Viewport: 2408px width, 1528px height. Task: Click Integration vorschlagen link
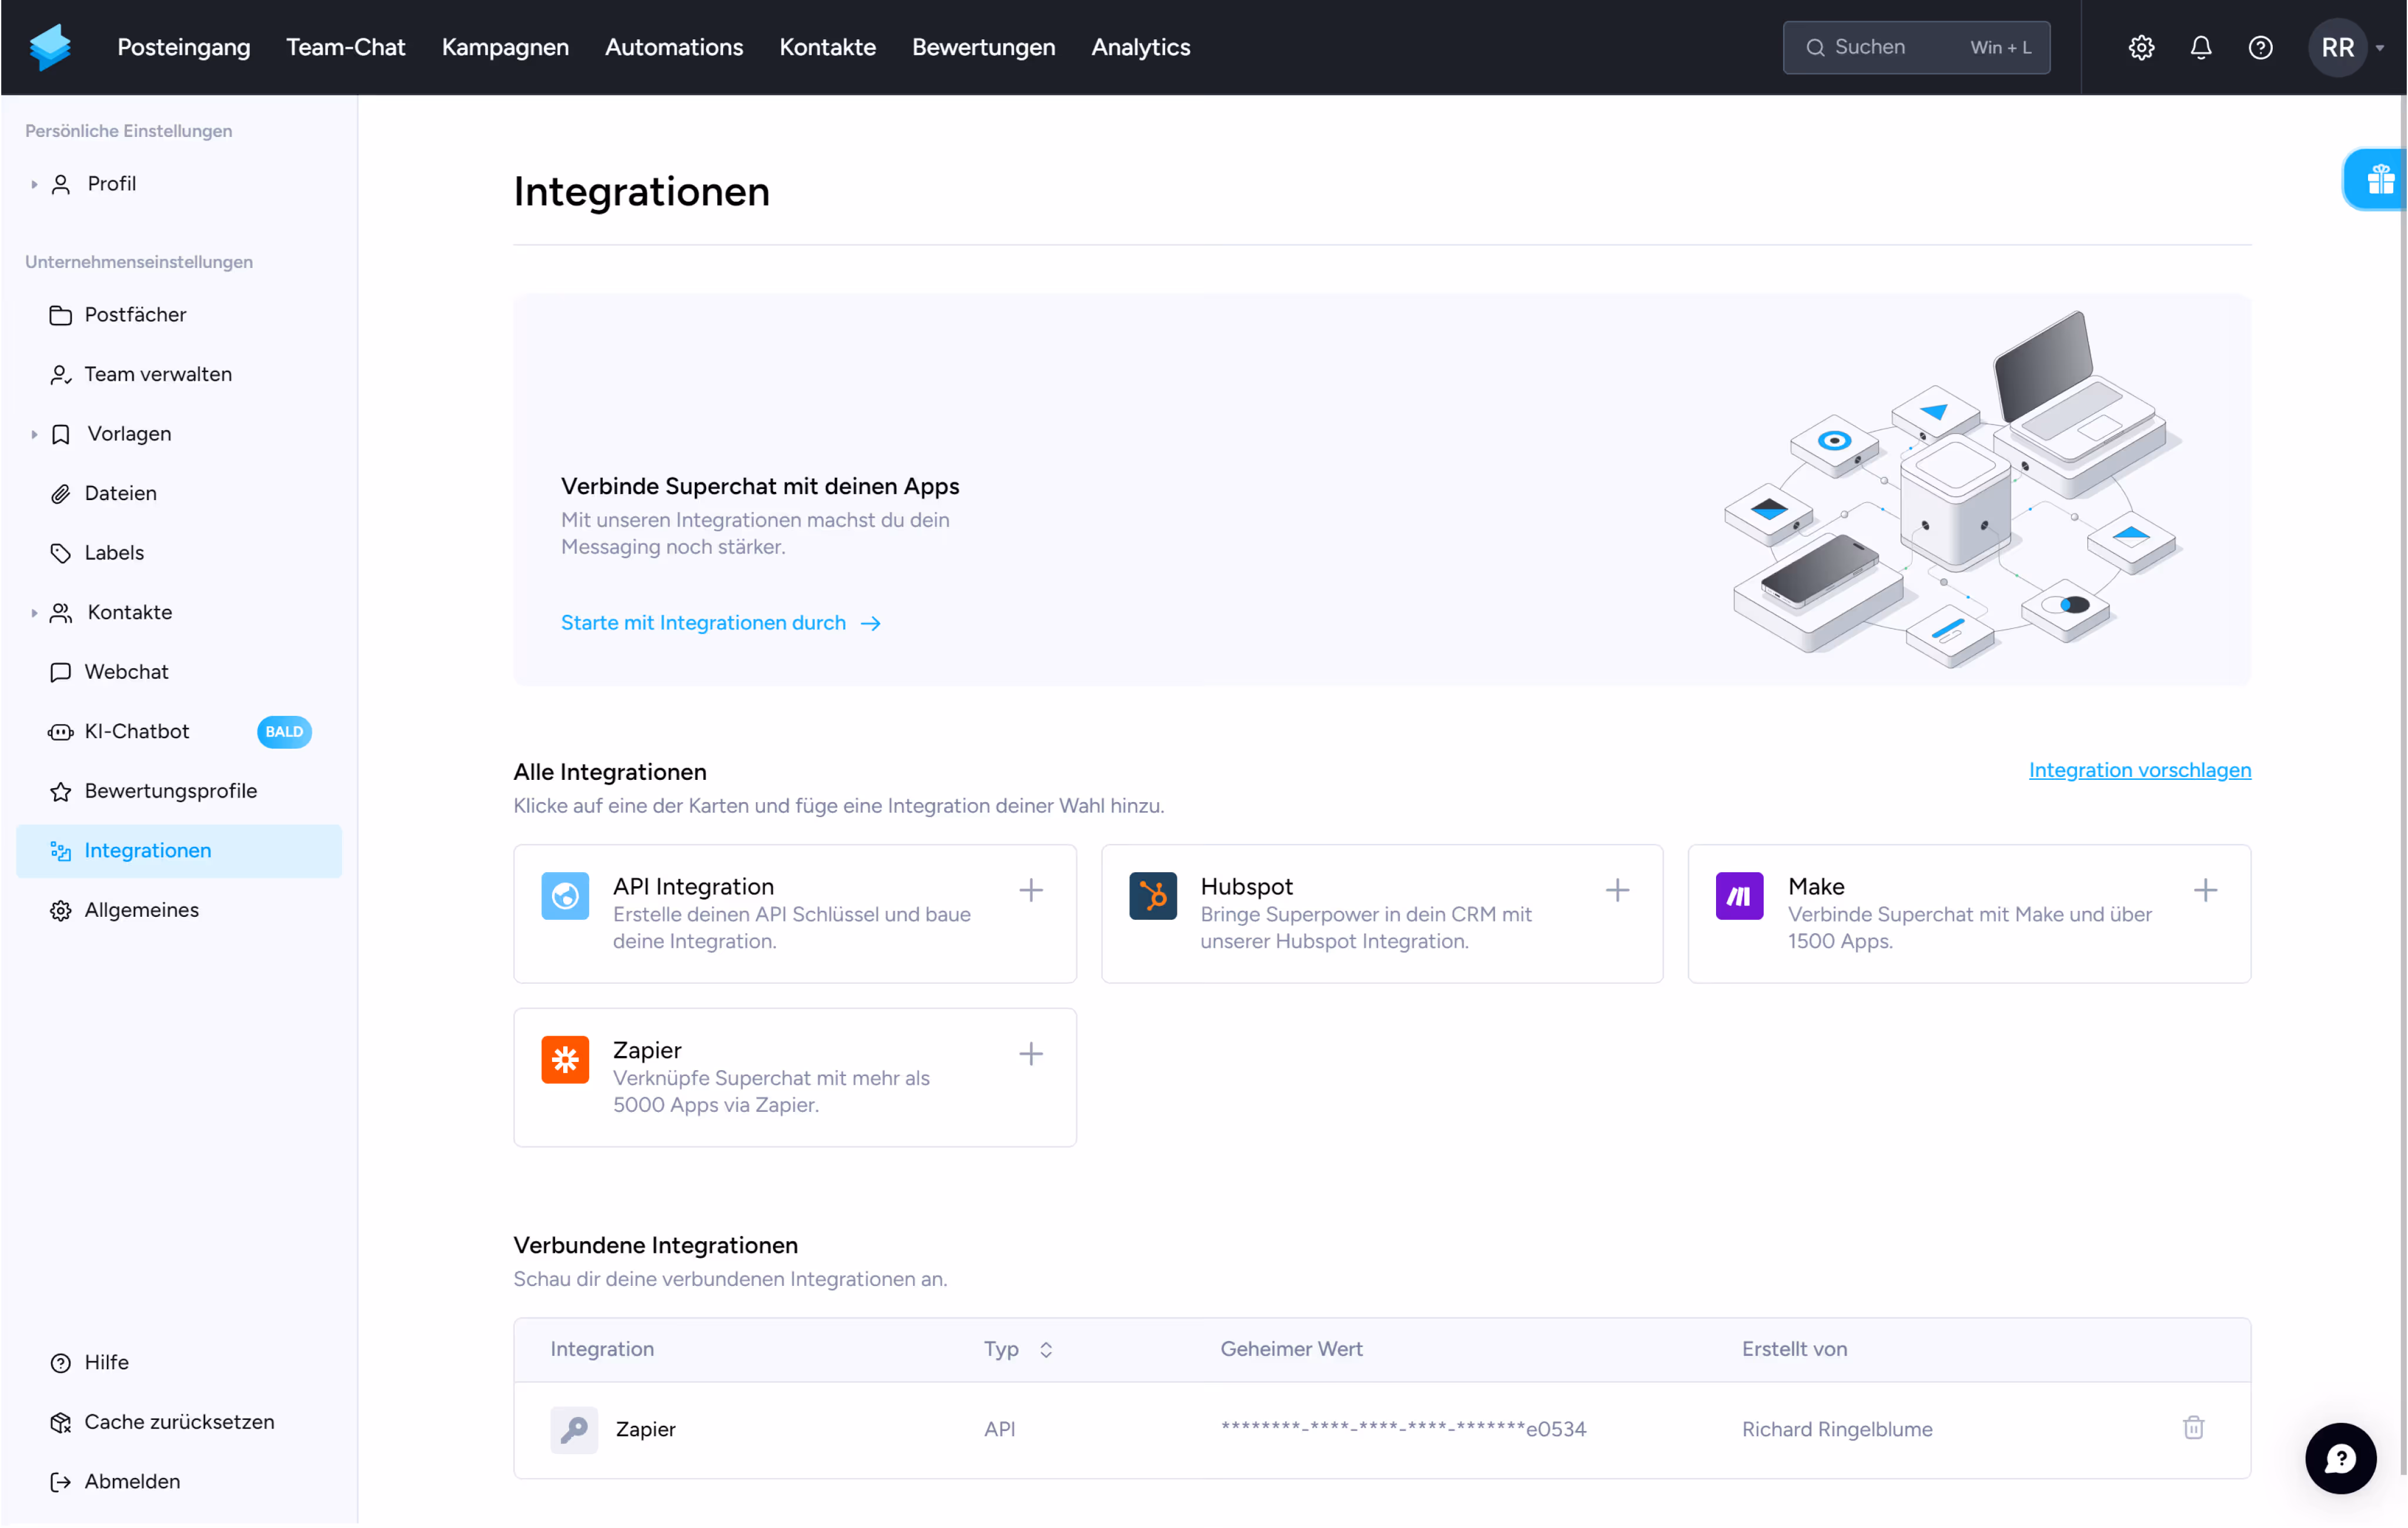pos(2139,769)
